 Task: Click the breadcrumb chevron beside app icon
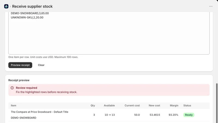pos(10,6)
